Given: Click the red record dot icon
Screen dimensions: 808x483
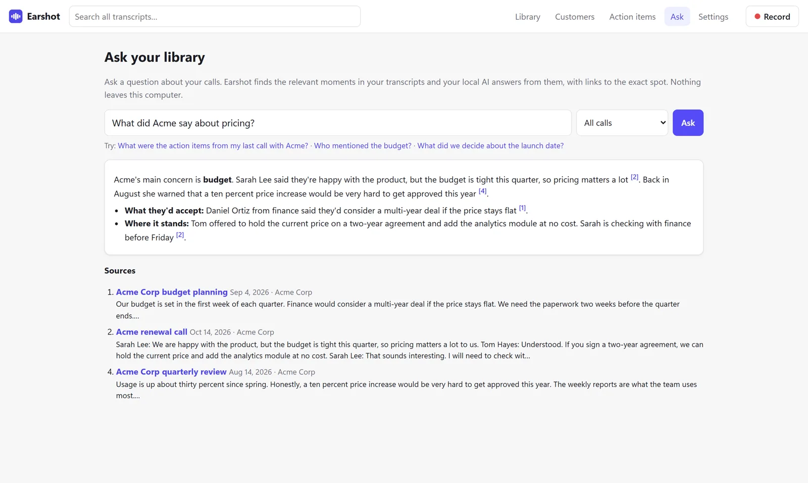Looking at the screenshot, I should click(757, 17).
